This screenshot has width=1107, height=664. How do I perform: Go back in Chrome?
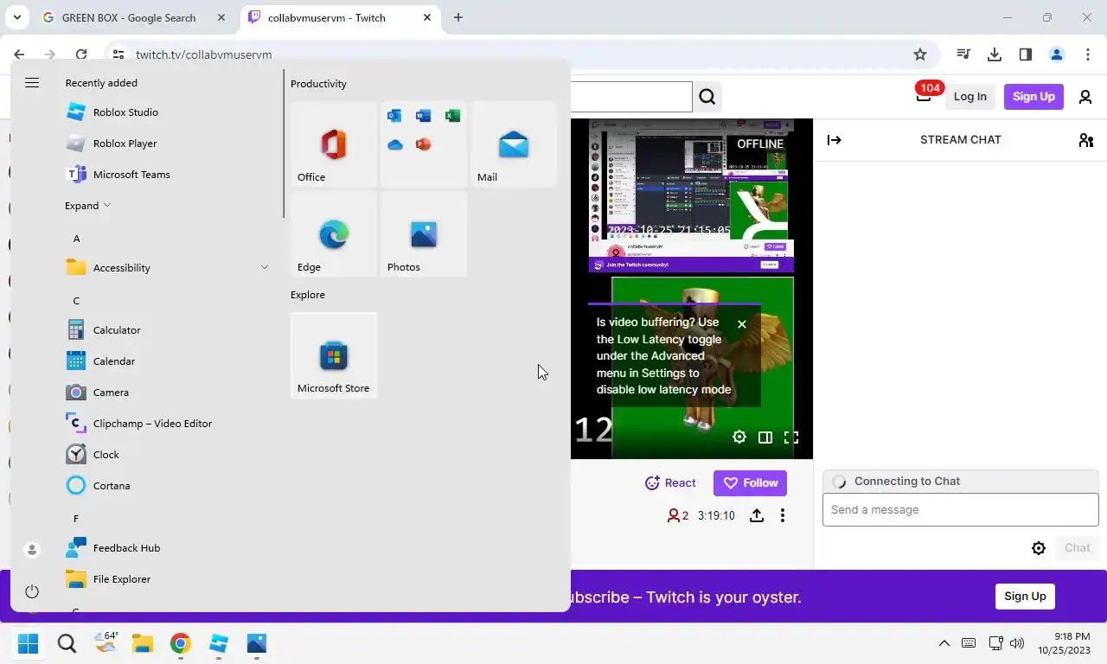[x=19, y=54]
